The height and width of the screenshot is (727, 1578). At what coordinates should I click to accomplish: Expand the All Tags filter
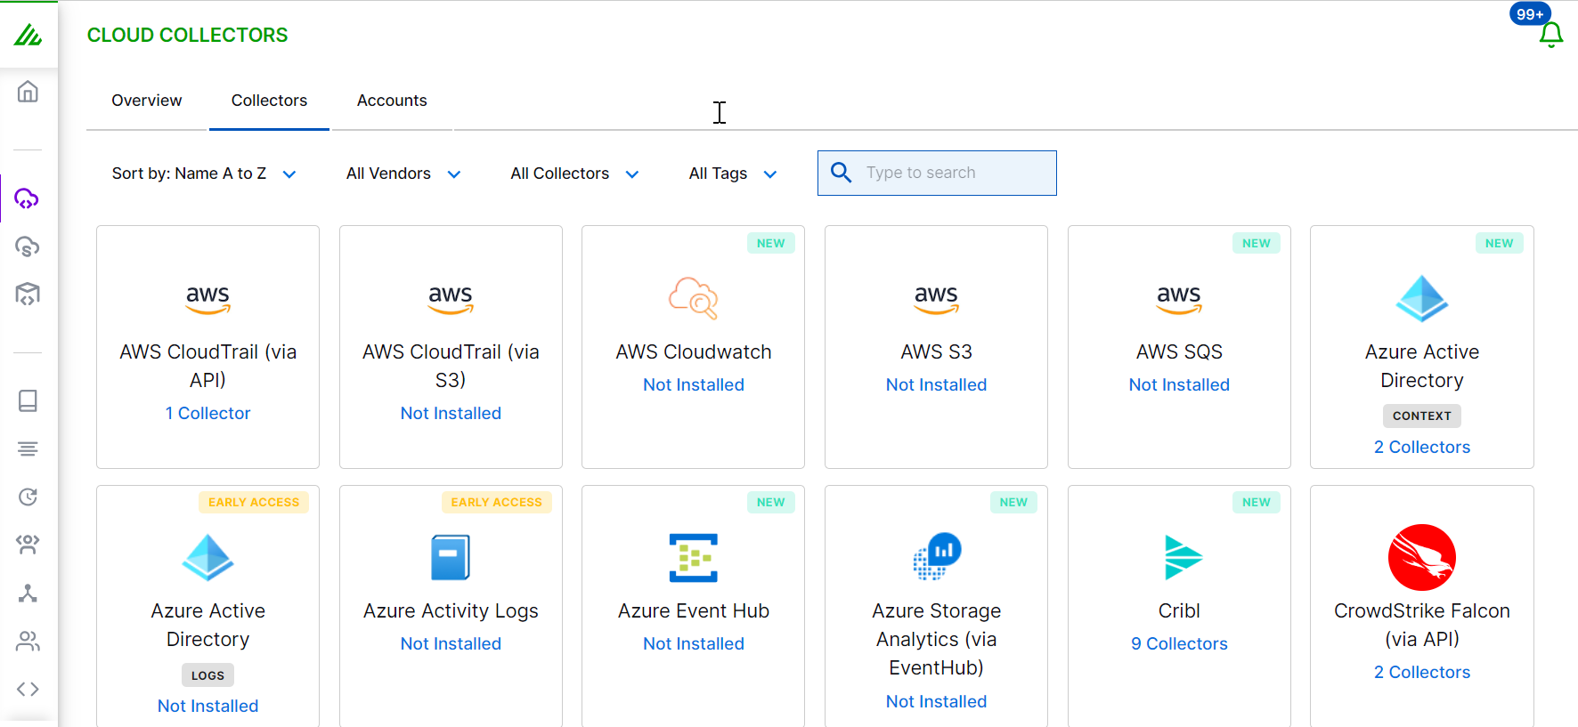click(733, 174)
